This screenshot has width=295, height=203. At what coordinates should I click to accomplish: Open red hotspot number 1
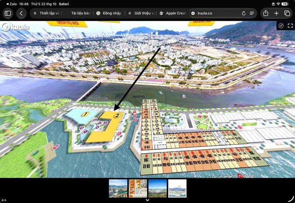(x=134, y=113)
